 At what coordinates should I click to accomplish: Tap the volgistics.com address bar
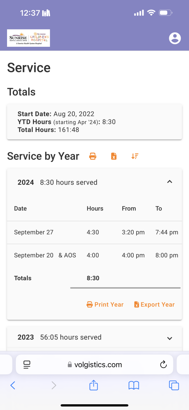coord(95,365)
